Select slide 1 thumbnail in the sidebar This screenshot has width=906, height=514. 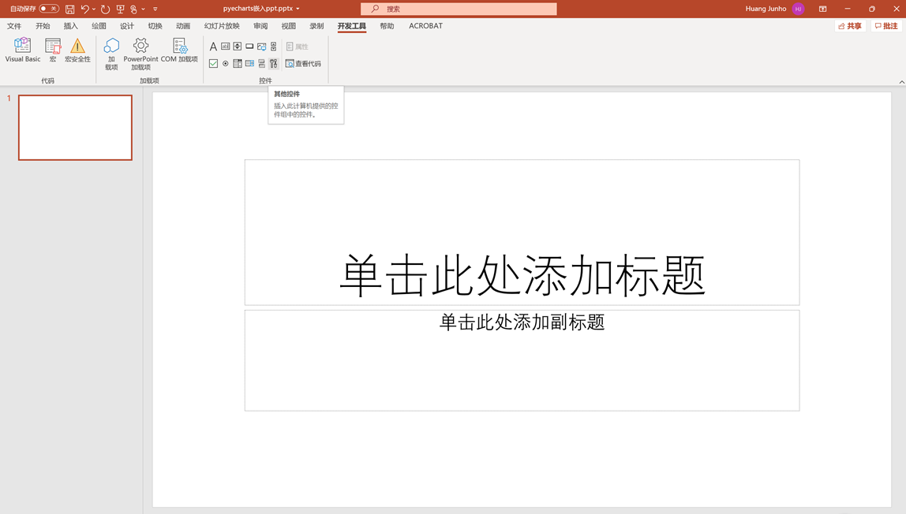coord(75,127)
